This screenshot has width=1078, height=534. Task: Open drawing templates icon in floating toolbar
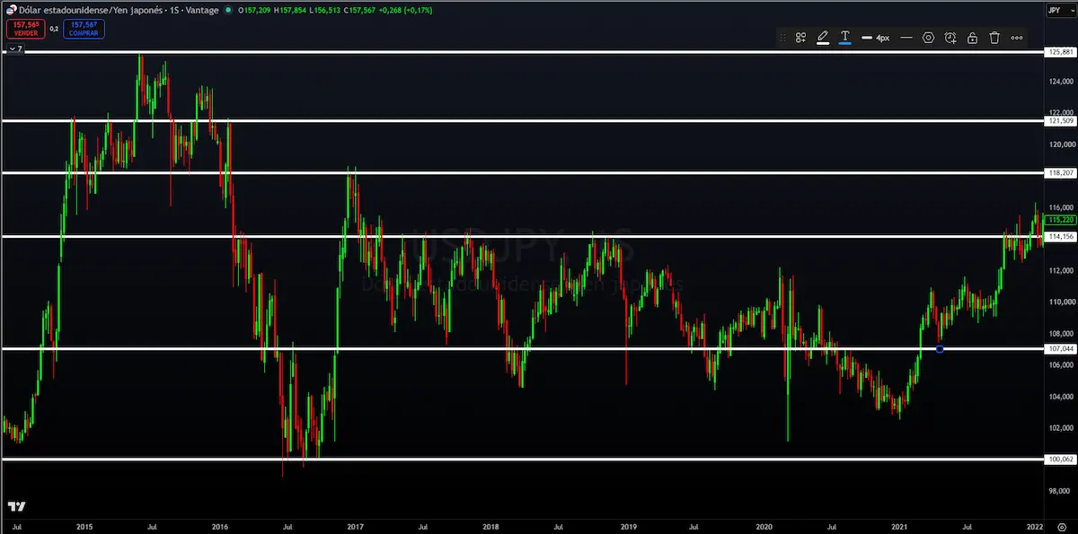(800, 38)
